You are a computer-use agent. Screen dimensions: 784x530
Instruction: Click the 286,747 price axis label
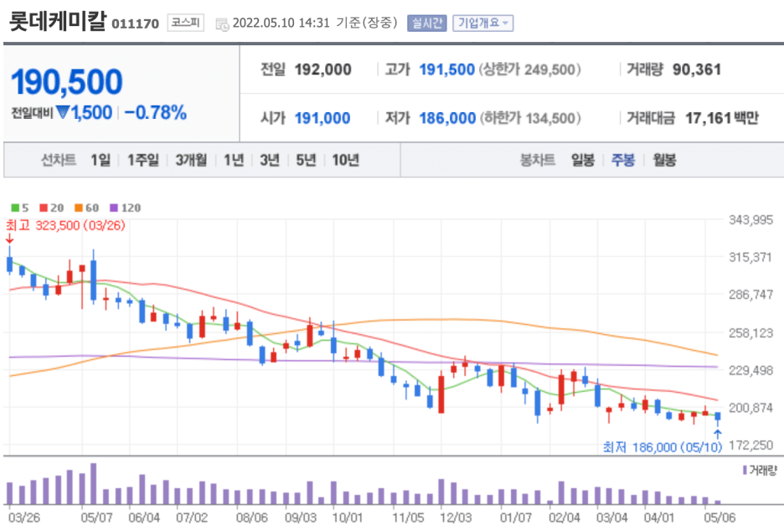pos(750,295)
